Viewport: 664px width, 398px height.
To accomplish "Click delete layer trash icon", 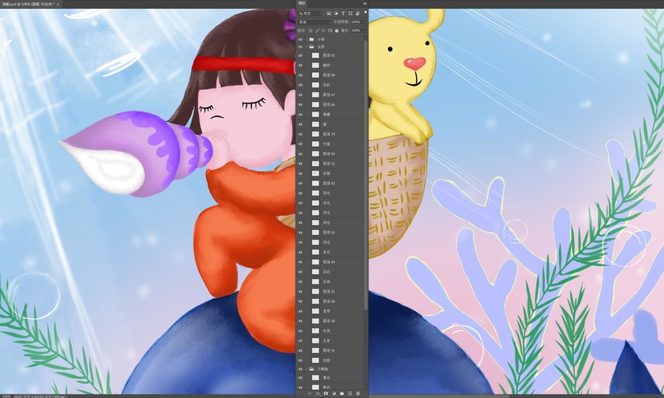I will (358, 394).
